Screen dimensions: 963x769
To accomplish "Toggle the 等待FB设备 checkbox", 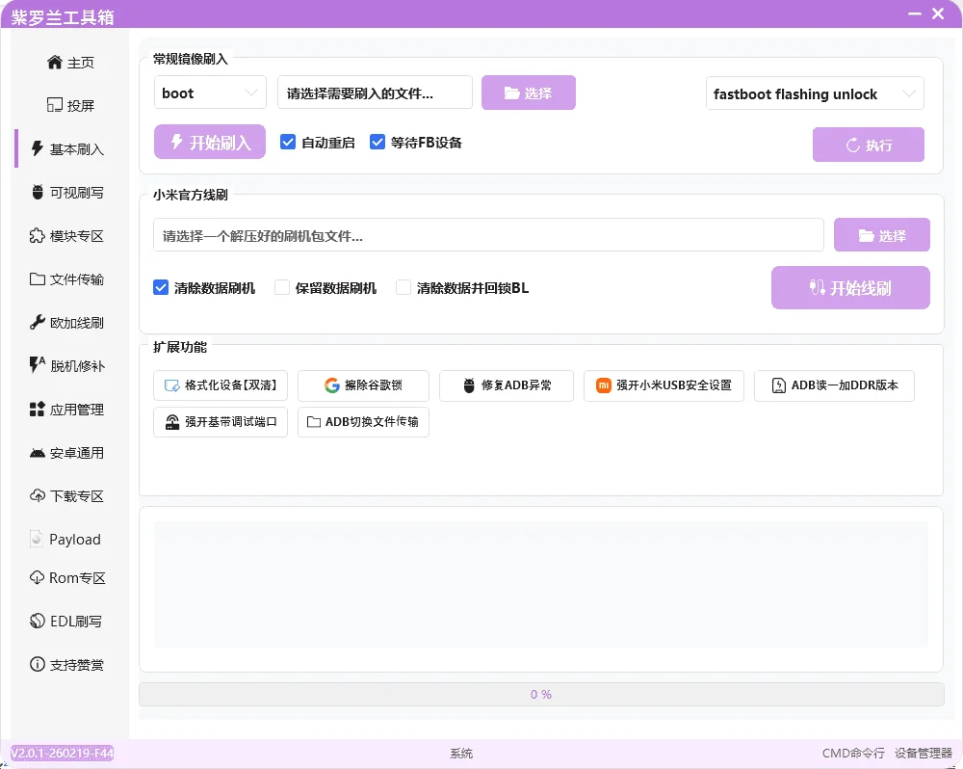I will 377,142.
